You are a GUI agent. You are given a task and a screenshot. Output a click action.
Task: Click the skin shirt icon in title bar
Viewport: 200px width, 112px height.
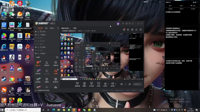click(129, 23)
